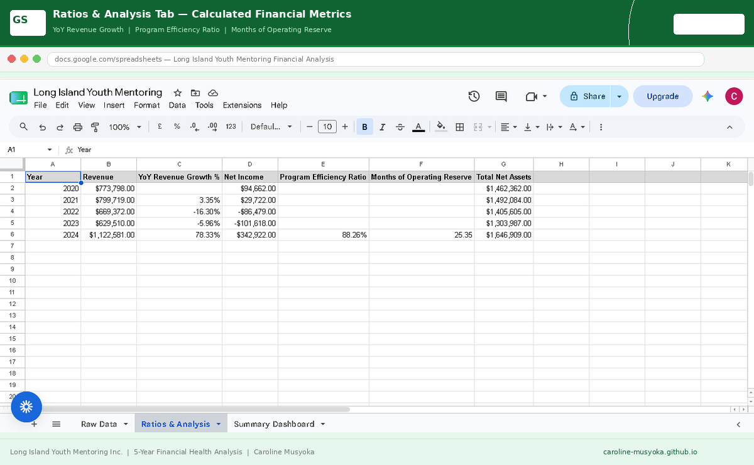Open the font family dropdown

pyautogui.click(x=271, y=126)
